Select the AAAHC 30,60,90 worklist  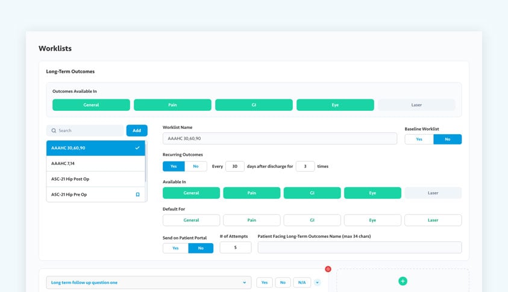[96, 148]
